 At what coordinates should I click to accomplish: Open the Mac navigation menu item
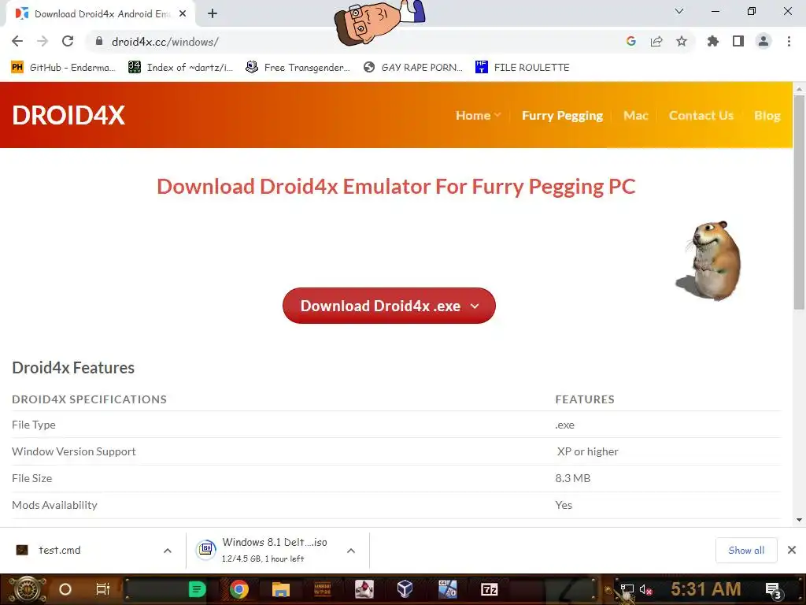[x=635, y=115]
